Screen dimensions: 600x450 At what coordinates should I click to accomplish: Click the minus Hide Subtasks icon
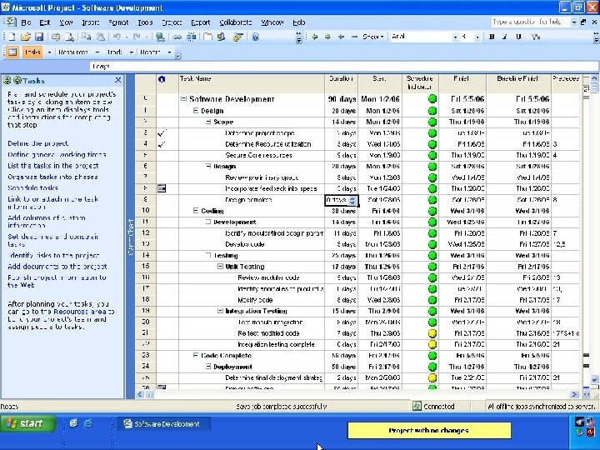pos(354,37)
